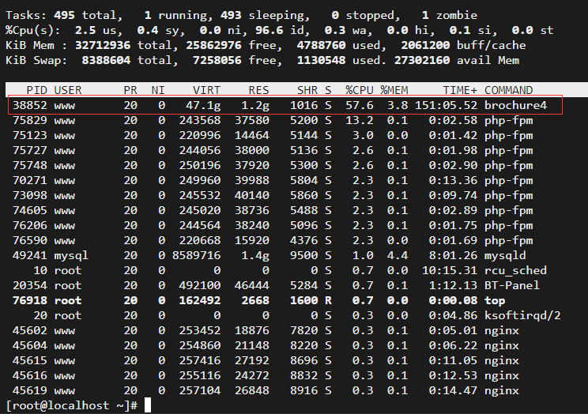
Task: Click the bold top command name
Action: [495, 301]
